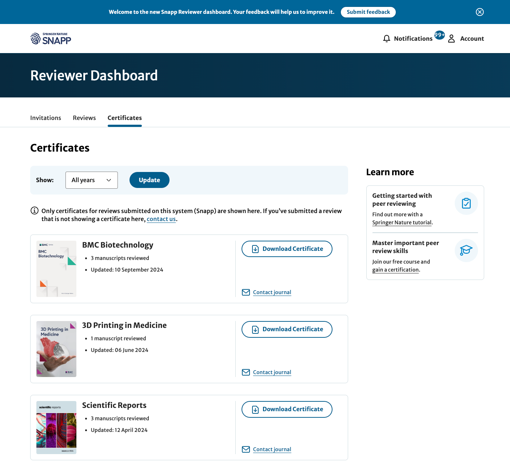510x469 pixels.
Task: Open the Springer Nature Snapp logo home
Action: pyautogui.click(x=51, y=39)
